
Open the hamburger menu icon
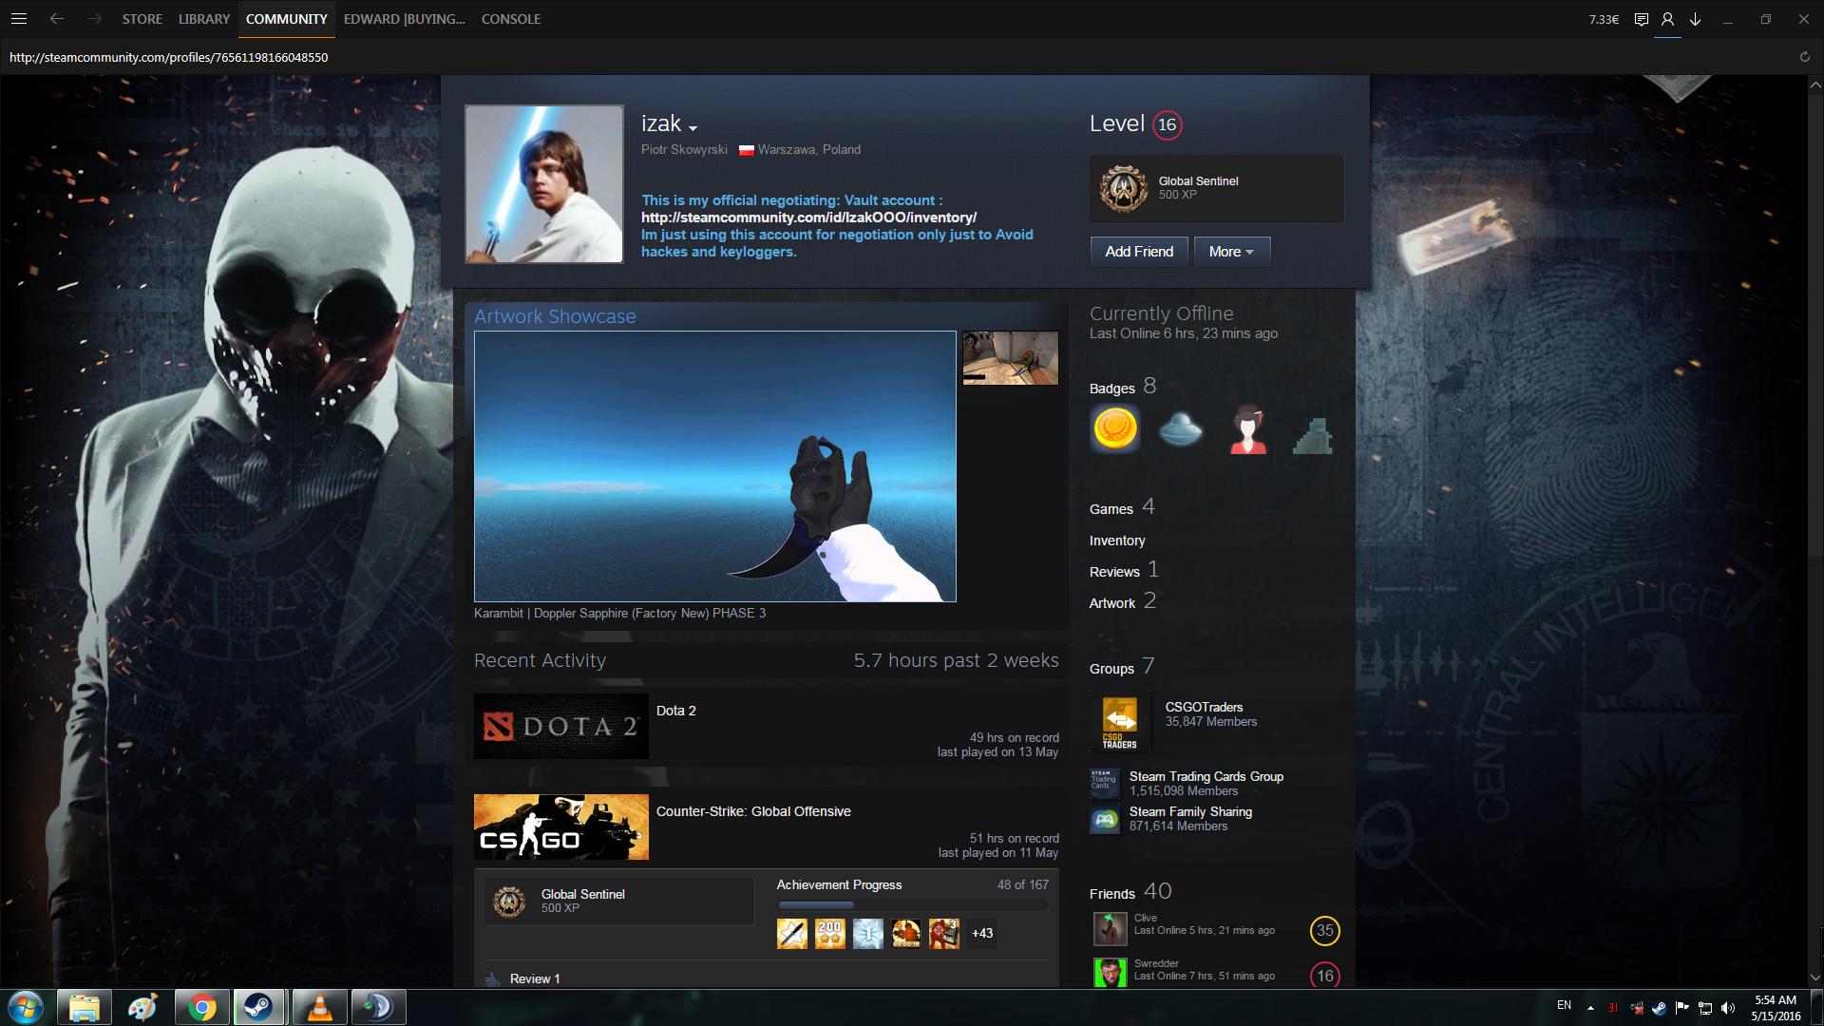click(x=19, y=19)
